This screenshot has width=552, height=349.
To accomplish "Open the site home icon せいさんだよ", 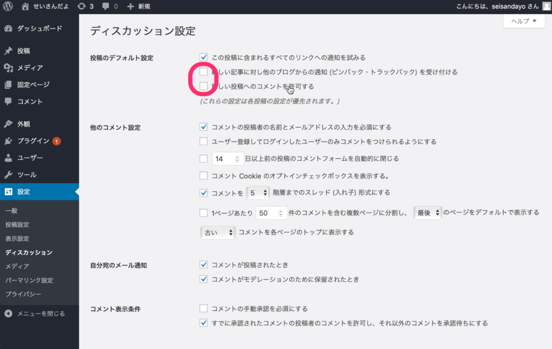I will 25,6.
